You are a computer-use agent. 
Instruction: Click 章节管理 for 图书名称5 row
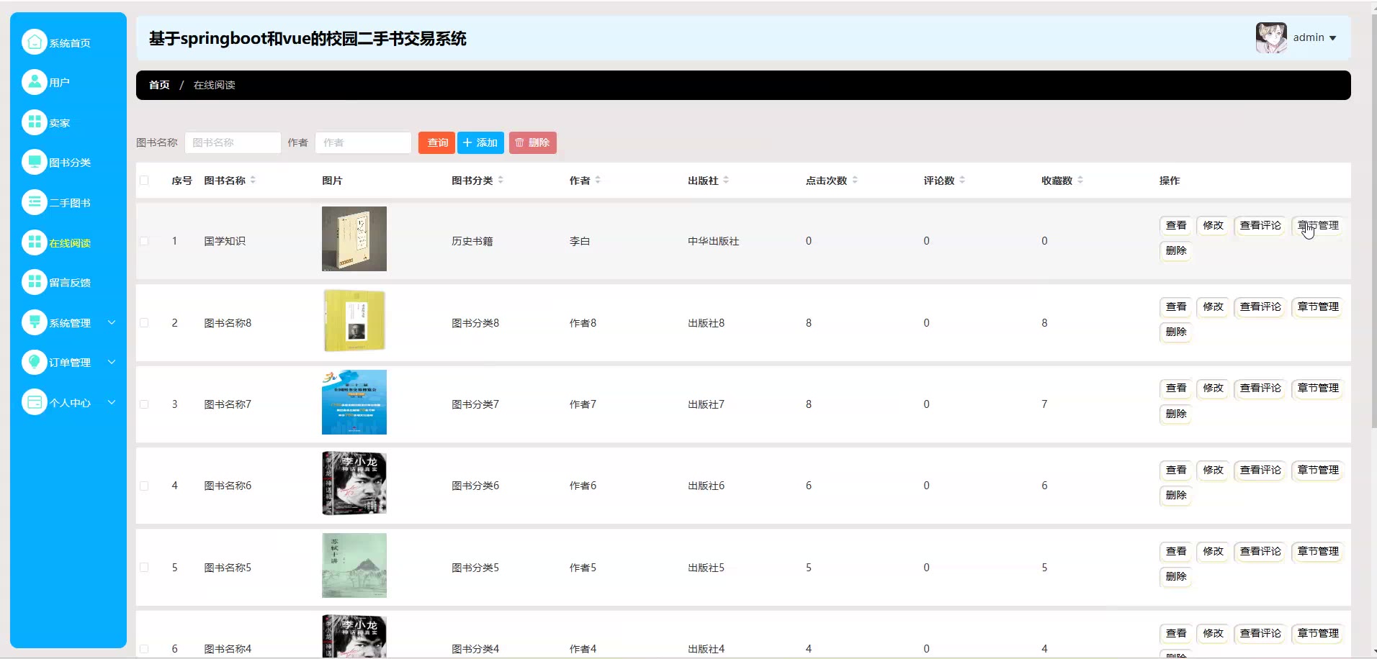click(x=1318, y=551)
